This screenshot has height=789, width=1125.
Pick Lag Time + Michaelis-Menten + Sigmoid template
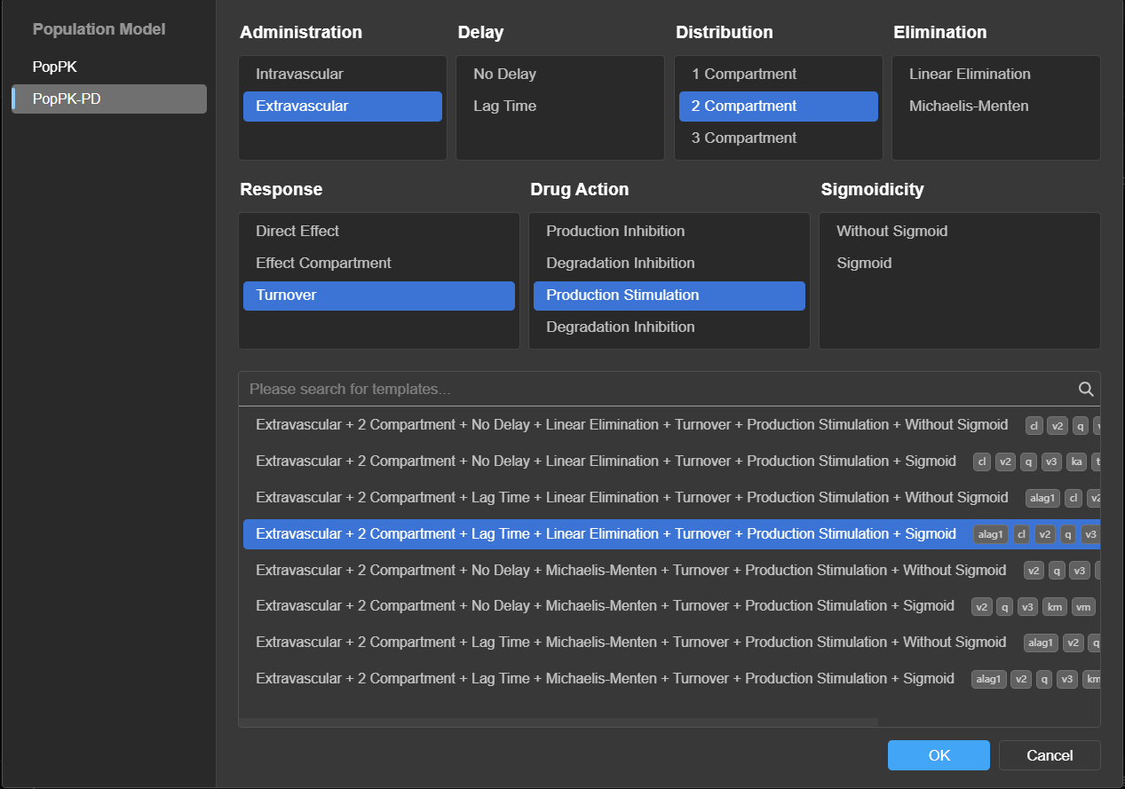pyautogui.click(x=671, y=678)
